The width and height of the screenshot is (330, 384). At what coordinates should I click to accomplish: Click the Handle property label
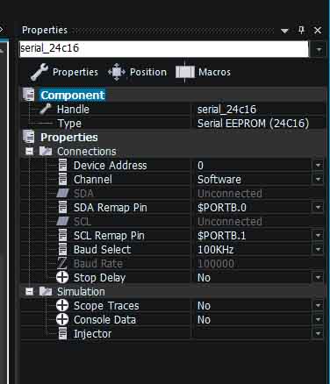tap(73, 110)
